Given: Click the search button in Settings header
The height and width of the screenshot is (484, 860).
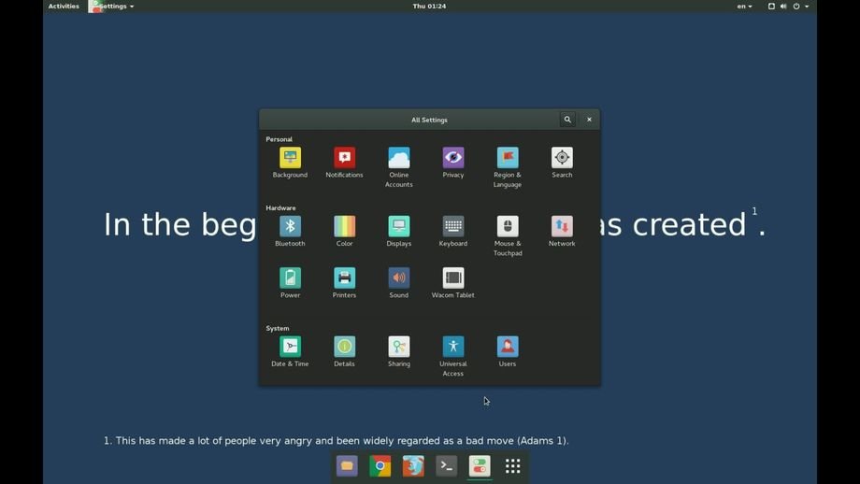Looking at the screenshot, I should tap(567, 120).
